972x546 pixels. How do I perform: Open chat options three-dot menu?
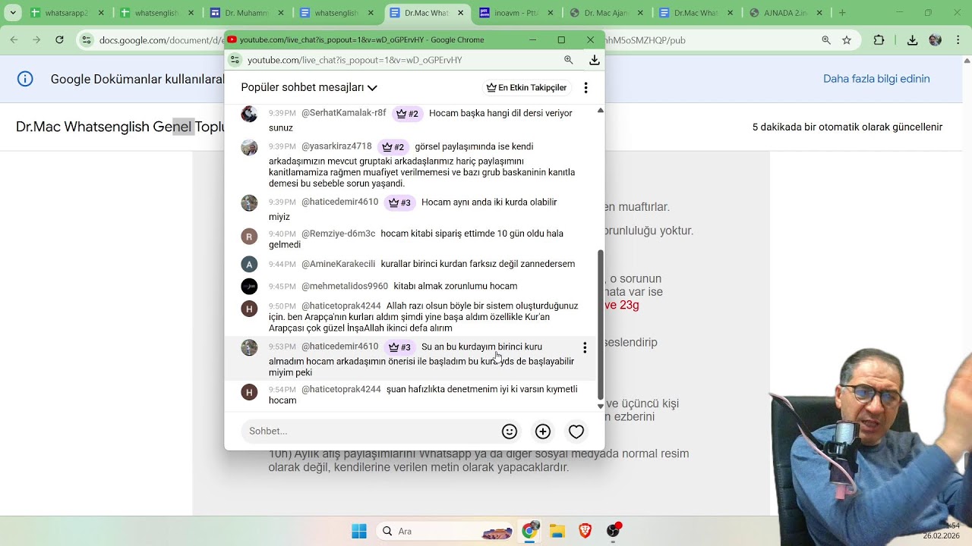[x=585, y=88]
